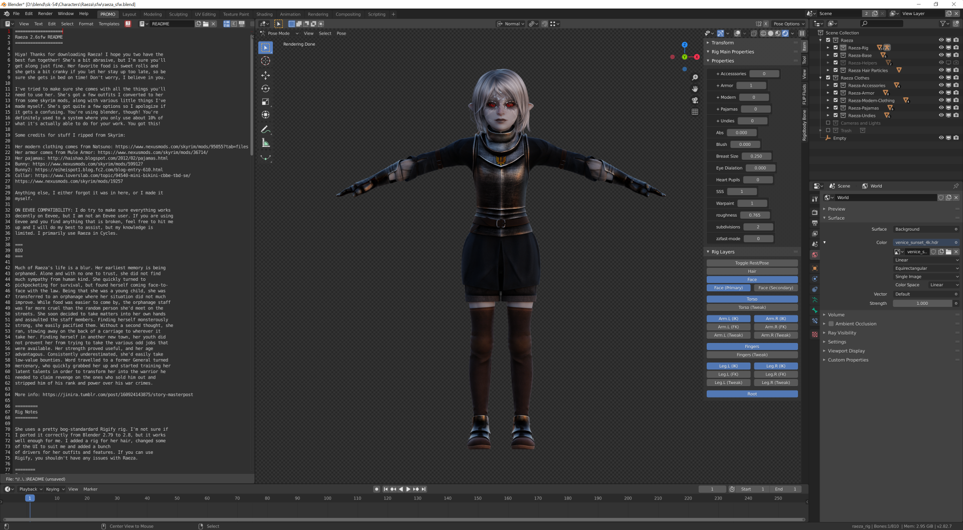Select the Scale tool in viewport toolbar

pyautogui.click(x=265, y=102)
